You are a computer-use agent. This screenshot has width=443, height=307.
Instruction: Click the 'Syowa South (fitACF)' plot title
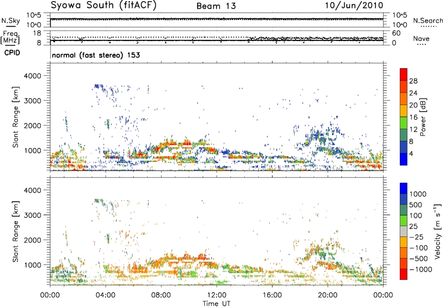coord(104,6)
